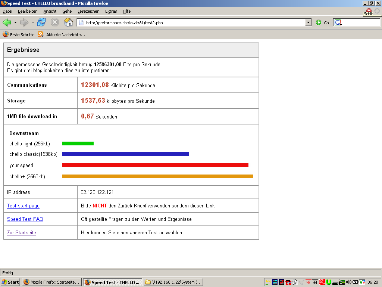
Task: Open the Extras menu
Action: click(x=111, y=11)
